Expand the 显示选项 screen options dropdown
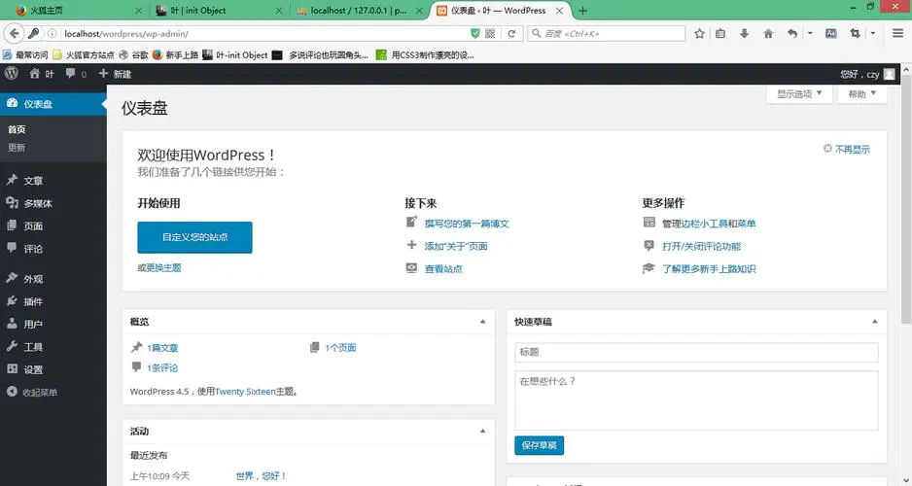Screen dimensions: 912x486 pyautogui.click(x=799, y=94)
